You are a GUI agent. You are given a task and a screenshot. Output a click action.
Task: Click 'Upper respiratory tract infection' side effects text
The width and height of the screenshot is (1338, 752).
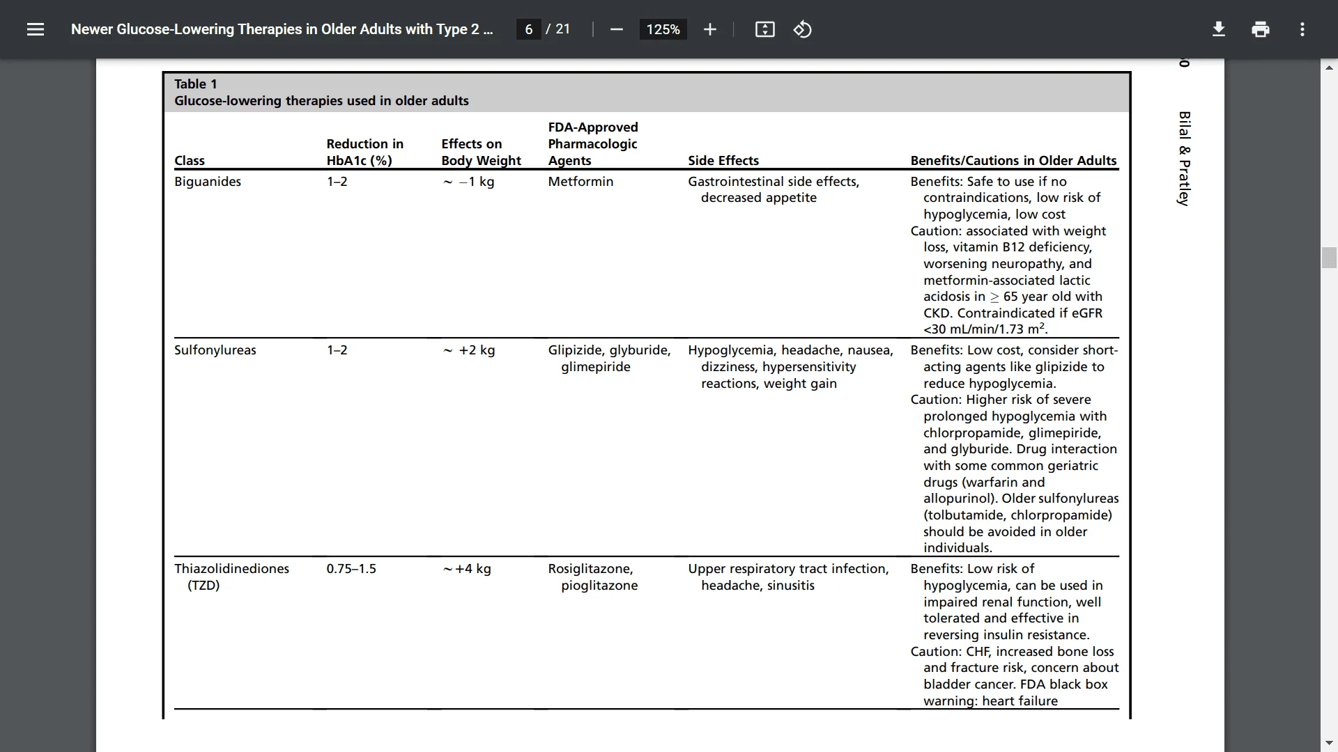(788, 569)
